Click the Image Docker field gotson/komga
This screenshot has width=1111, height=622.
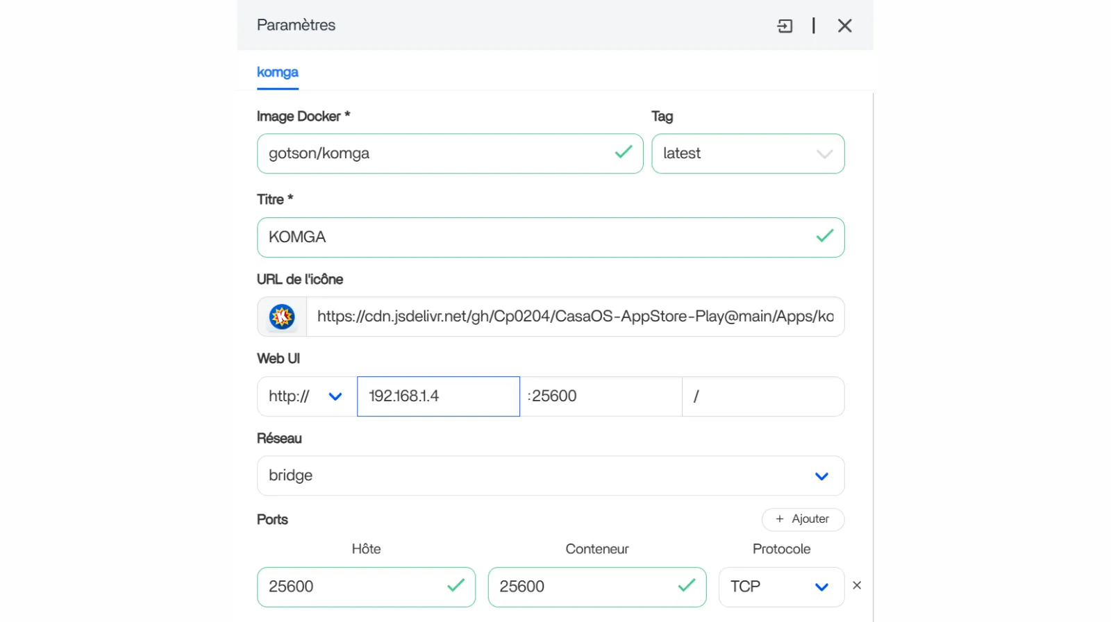pos(437,153)
